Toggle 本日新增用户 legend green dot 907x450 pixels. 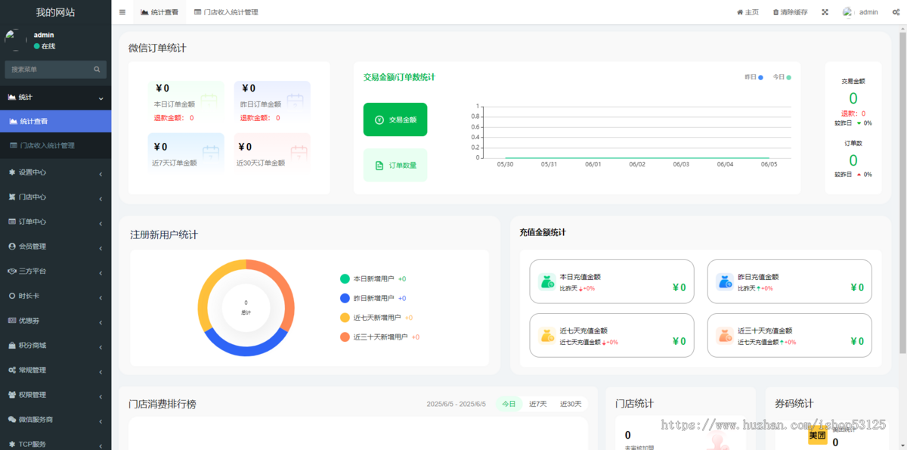coord(345,278)
